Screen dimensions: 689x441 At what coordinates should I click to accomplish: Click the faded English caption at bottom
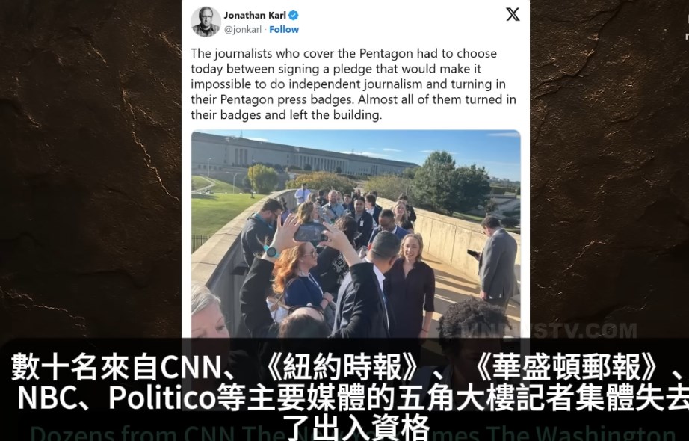click(353, 433)
